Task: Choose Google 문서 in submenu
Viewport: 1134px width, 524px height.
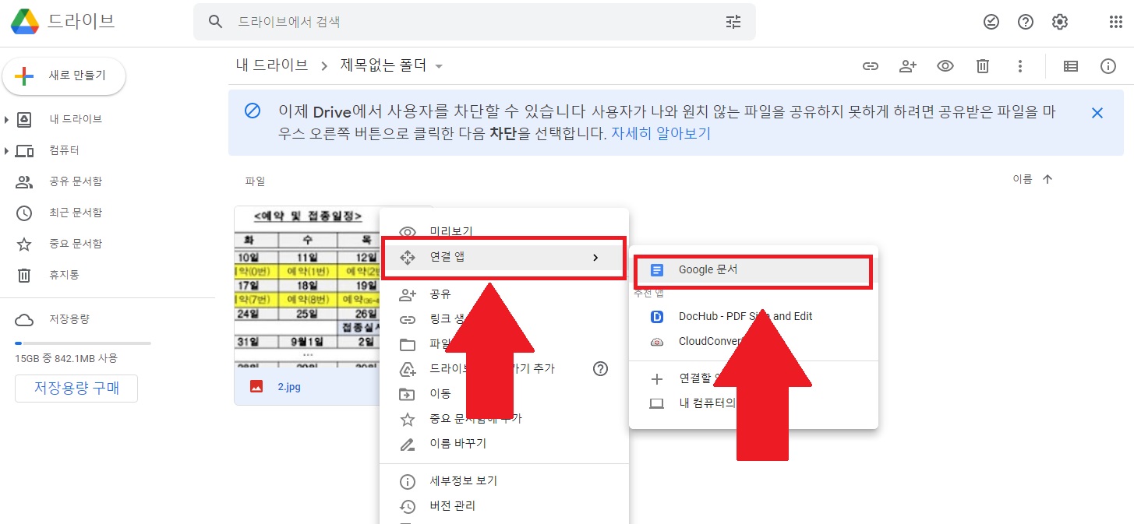Action: click(753, 270)
